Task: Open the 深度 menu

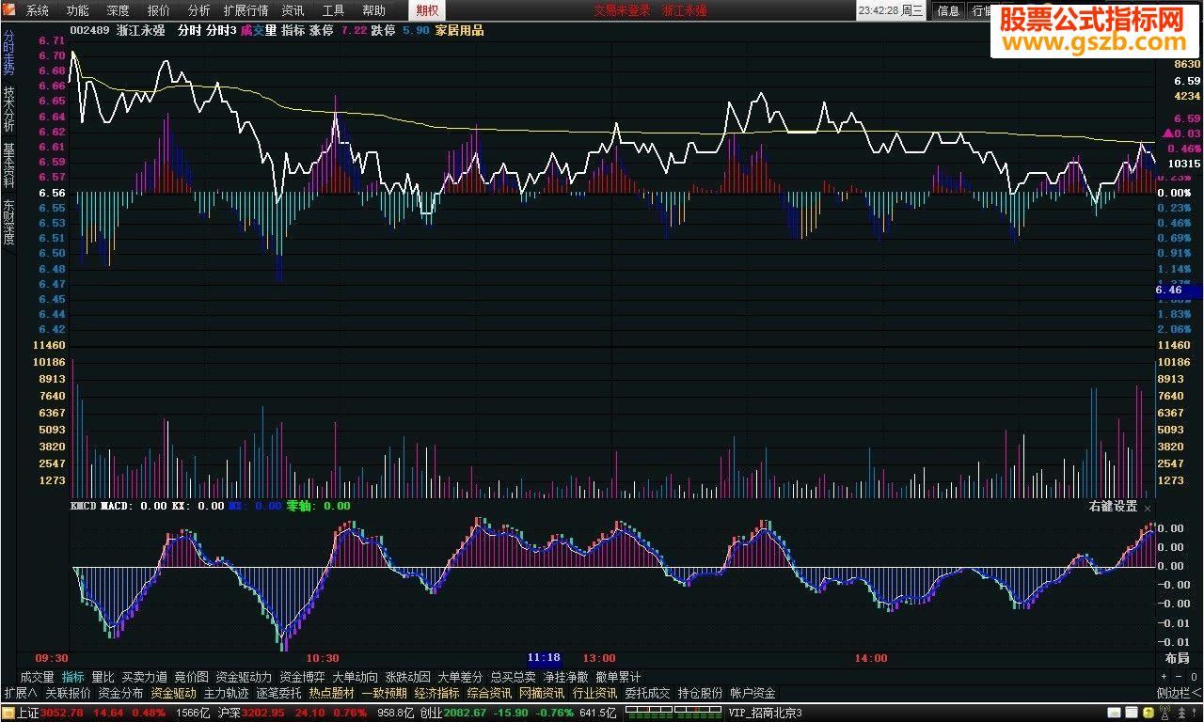Action: tap(118, 10)
